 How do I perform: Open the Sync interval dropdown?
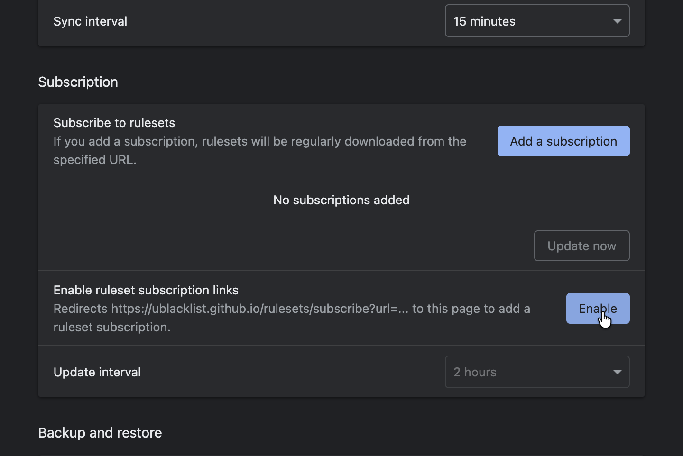536,21
